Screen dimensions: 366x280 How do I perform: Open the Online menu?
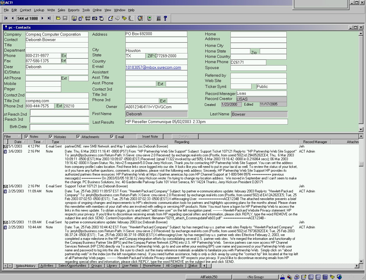97,10
